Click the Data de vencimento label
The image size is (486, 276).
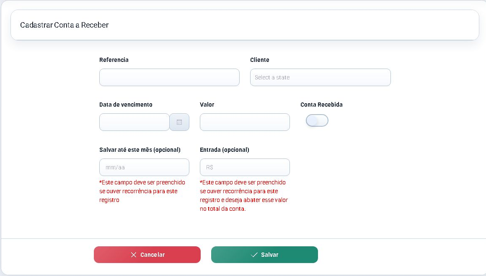[x=126, y=105]
